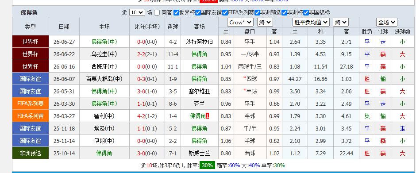Click the 赢率 60% value

pyautogui.click(x=235, y=165)
